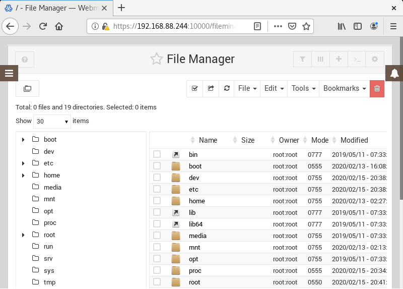403x289 pixels.
Task: Open the opt folder in file list
Action: (193, 259)
